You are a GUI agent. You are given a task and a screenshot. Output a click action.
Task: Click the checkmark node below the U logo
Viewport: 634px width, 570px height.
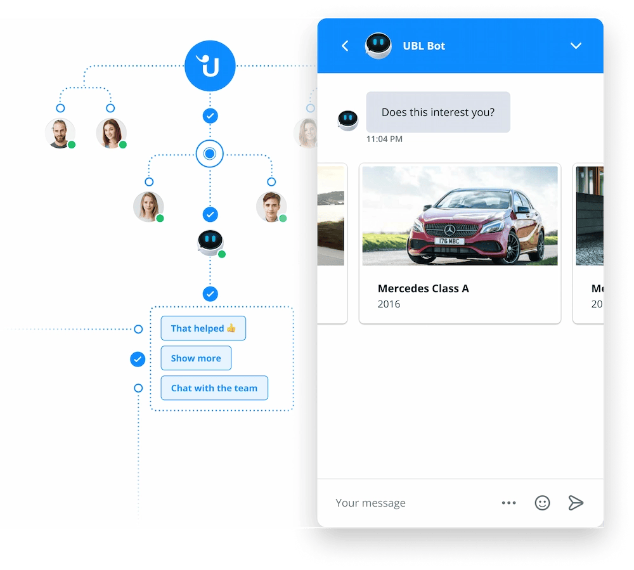coord(210,116)
